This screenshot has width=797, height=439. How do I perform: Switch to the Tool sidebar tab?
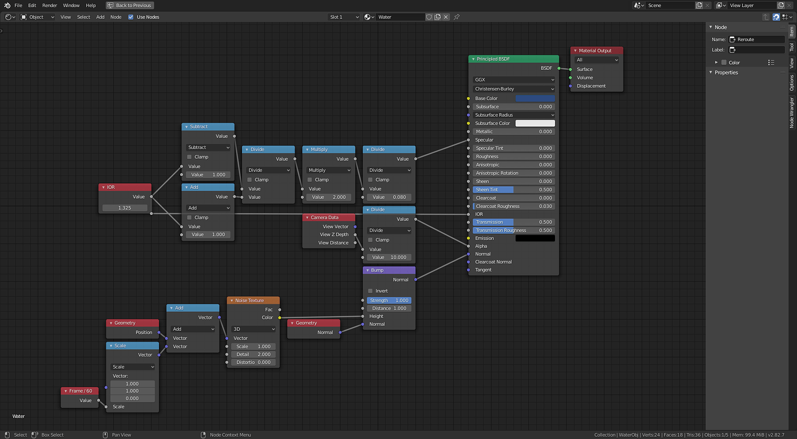(792, 47)
